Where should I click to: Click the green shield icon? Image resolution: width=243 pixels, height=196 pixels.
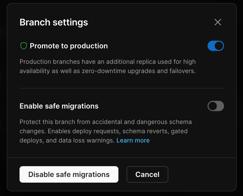tap(24, 46)
